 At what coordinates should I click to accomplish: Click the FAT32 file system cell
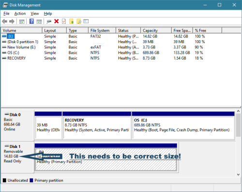(x=96, y=36)
